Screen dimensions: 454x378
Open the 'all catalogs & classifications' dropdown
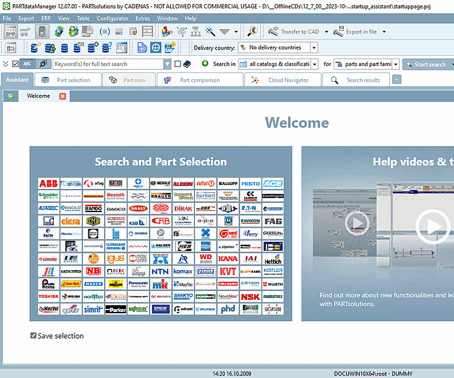pos(315,64)
